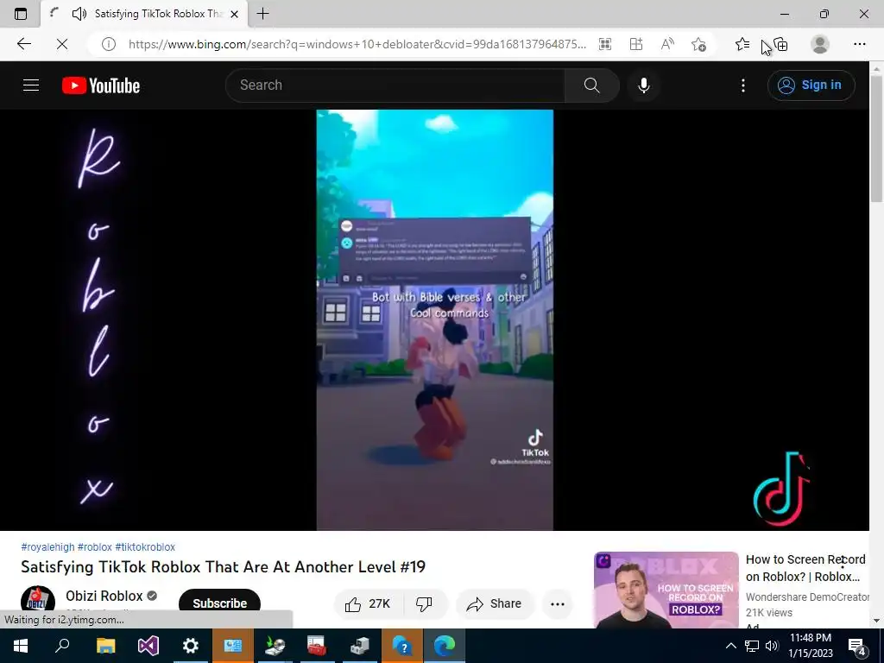Open the How to Screen Record thumbnail

pyautogui.click(x=666, y=590)
